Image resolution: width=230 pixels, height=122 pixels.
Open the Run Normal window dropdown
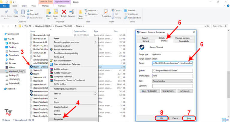tap(172, 81)
